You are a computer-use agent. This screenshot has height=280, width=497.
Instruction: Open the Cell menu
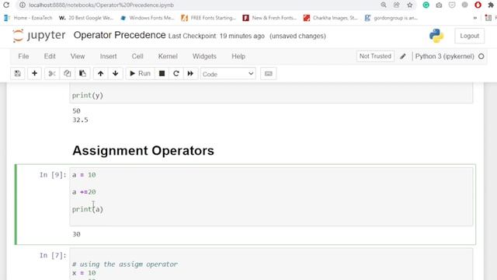pos(137,56)
